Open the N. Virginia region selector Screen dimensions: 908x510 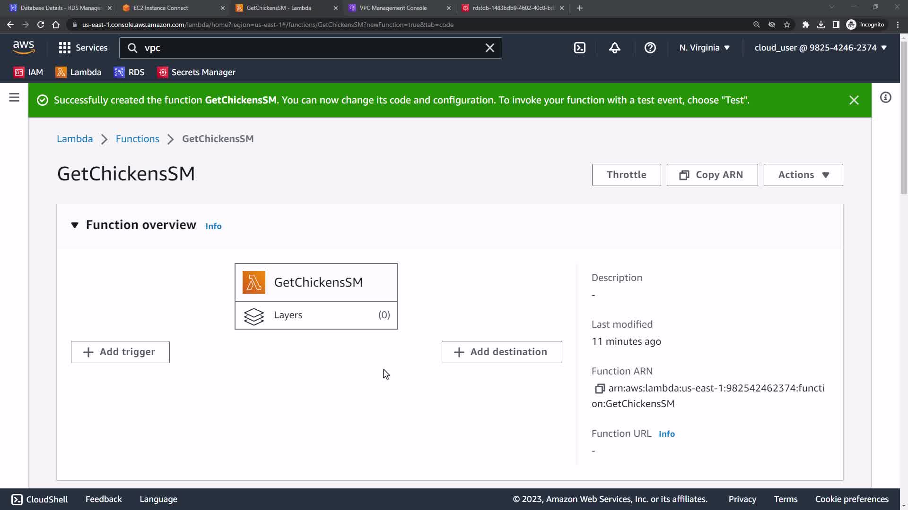(x=704, y=48)
